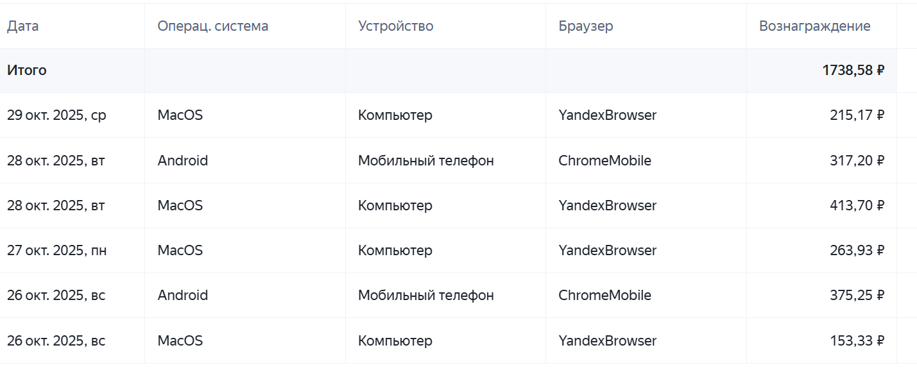Select the total amount 1738,58 ₽

click(x=853, y=71)
